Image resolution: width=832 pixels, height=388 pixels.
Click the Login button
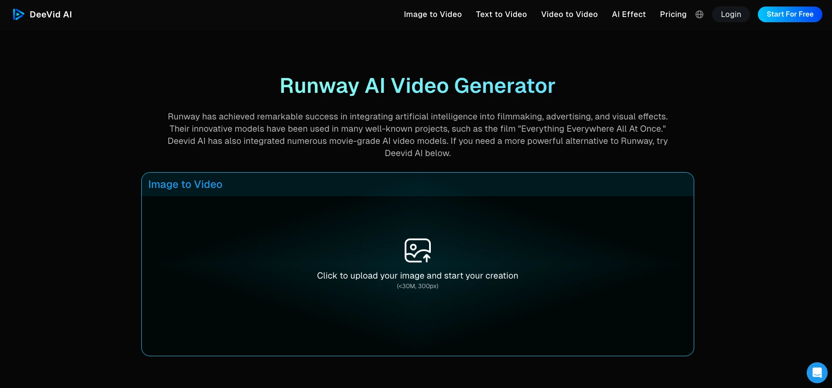click(731, 14)
